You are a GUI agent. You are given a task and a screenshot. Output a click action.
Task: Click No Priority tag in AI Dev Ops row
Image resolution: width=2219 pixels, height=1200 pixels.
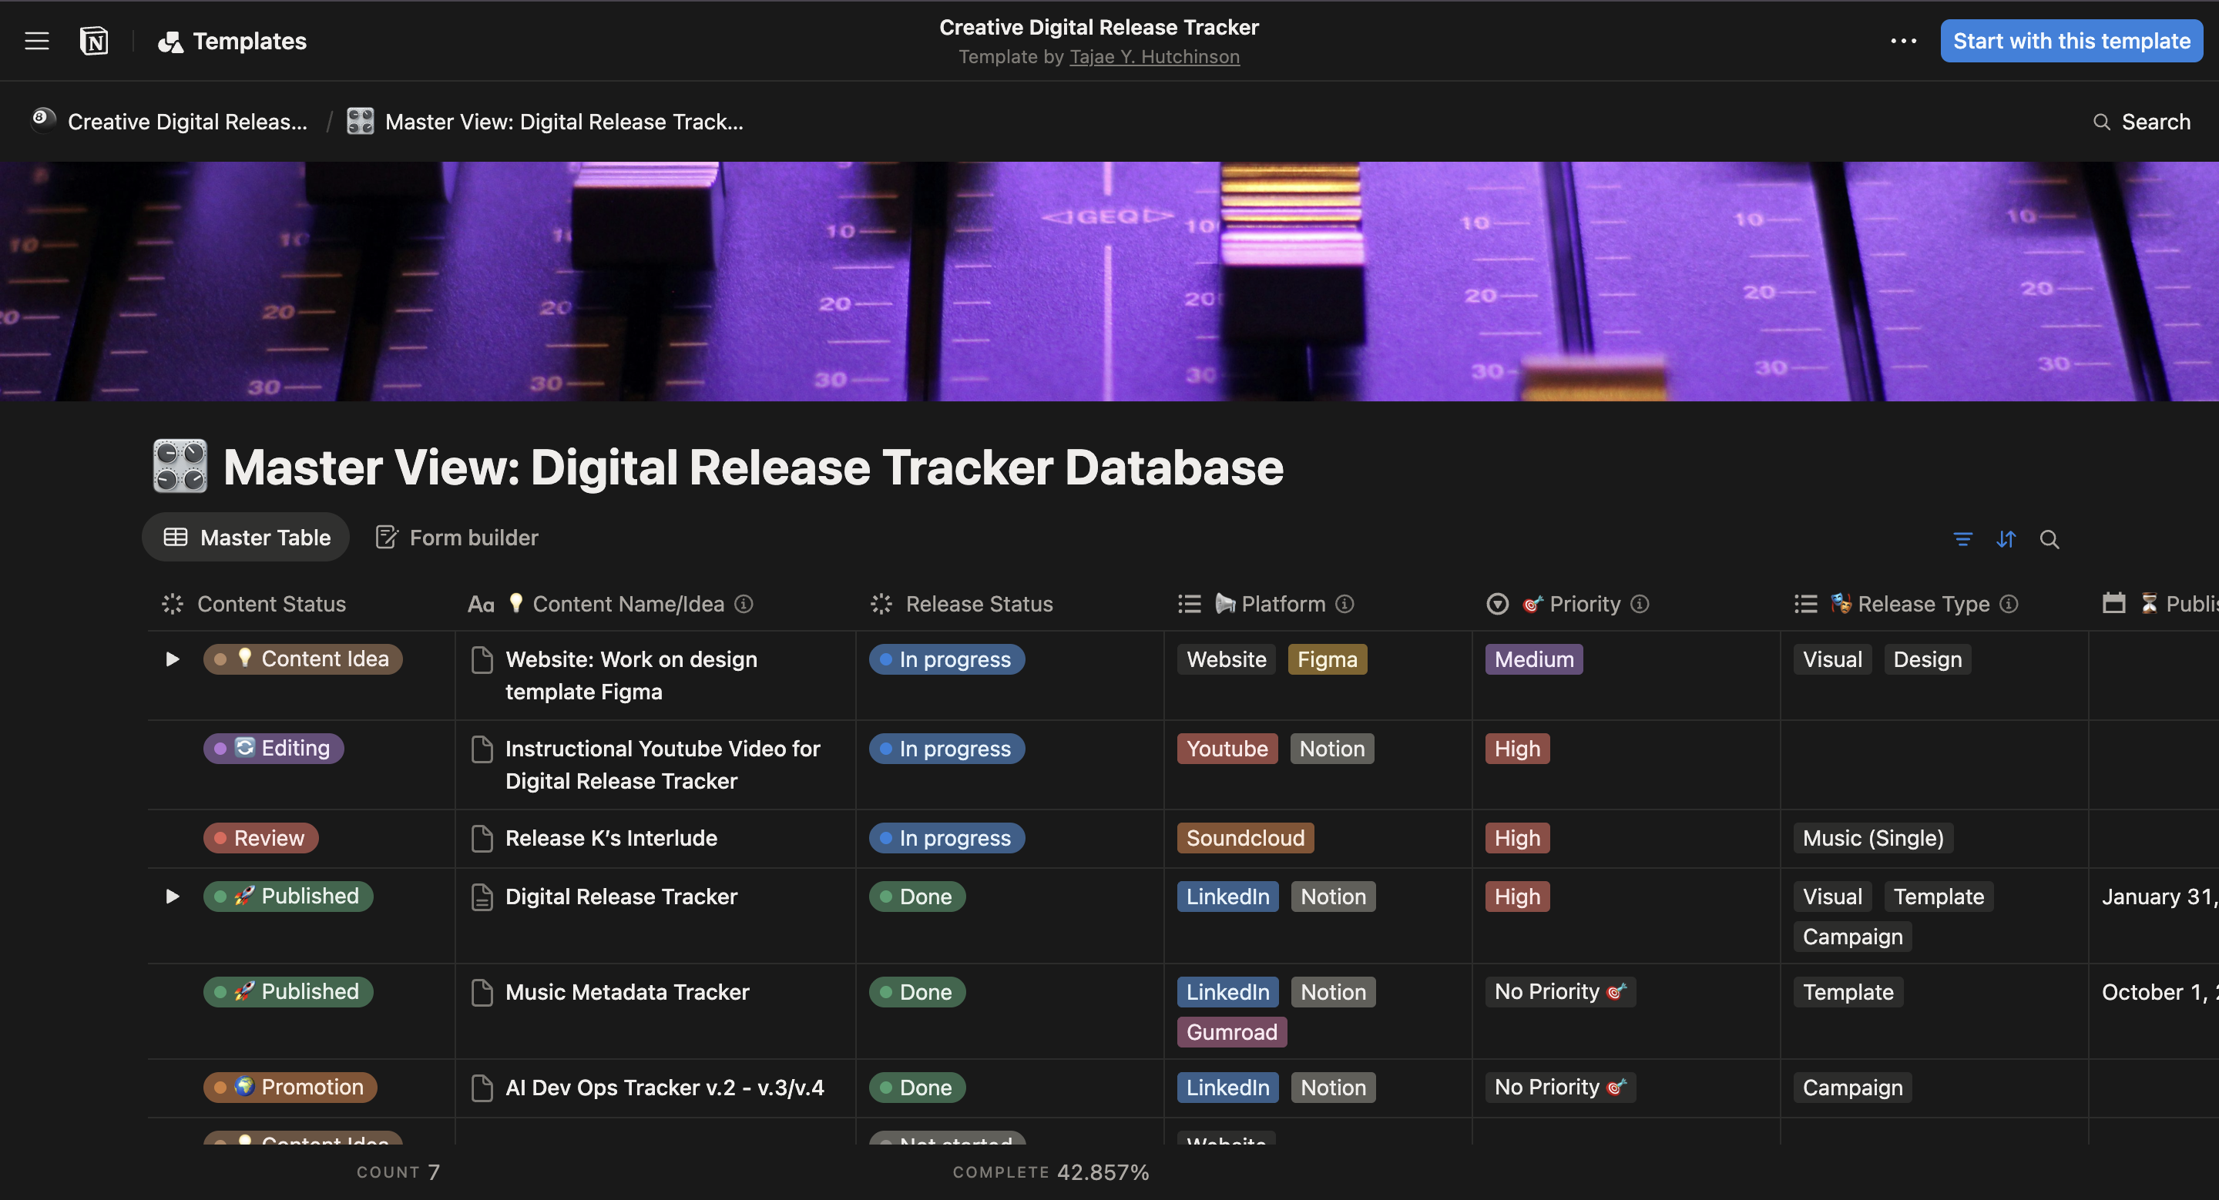[1560, 1088]
